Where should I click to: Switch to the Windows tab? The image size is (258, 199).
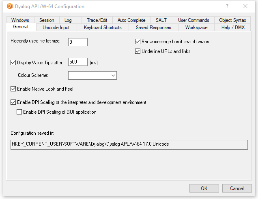20,20
